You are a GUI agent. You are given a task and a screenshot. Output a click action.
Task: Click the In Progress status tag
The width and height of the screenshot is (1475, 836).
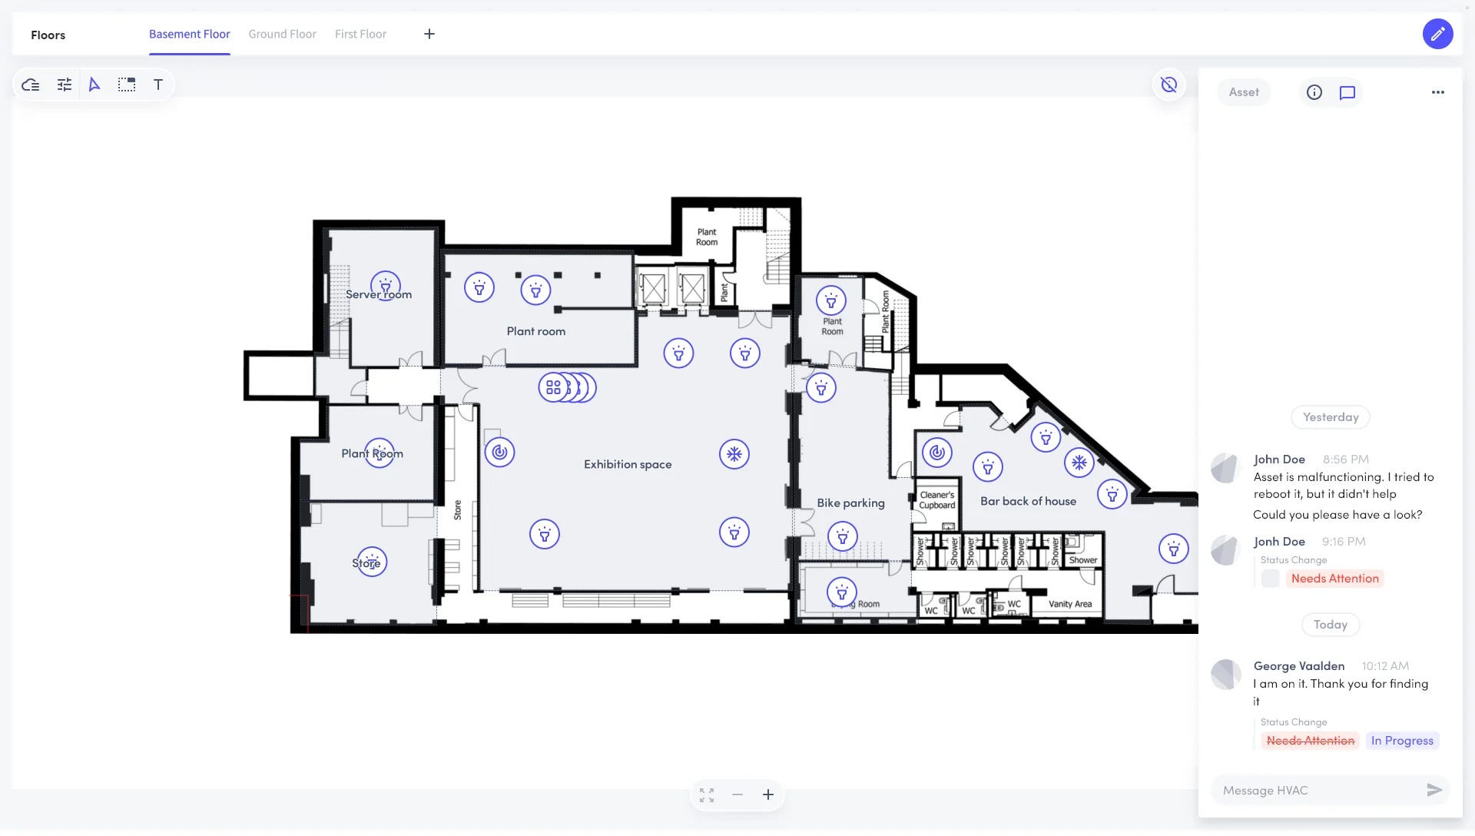[1402, 741]
